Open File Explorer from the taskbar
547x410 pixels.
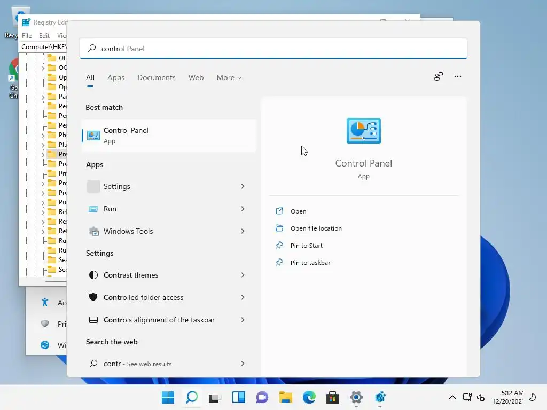point(285,397)
